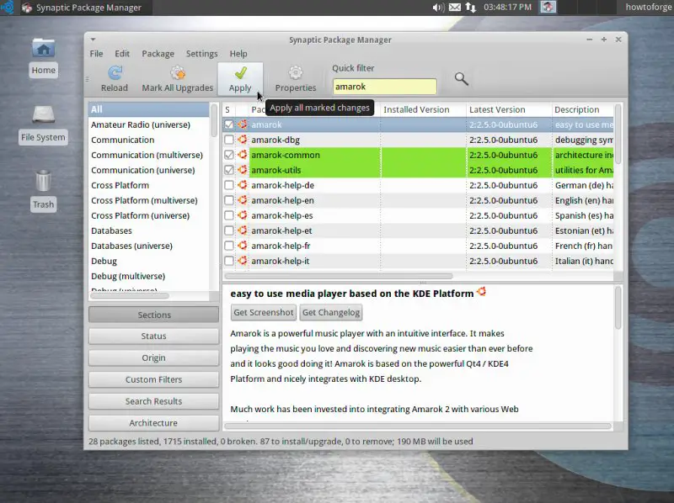Image resolution: width=674 pixels, height=503 pixels.
Task: Show Custom Filters list
Action: click(x=154, y=379)
